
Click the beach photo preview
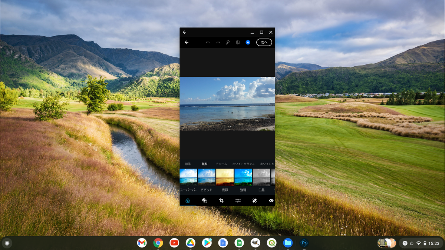point(227,104)
